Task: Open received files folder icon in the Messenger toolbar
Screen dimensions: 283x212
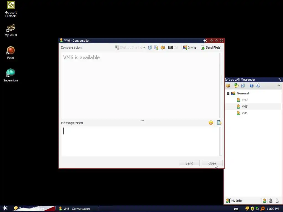Action: tap(237, 86)
